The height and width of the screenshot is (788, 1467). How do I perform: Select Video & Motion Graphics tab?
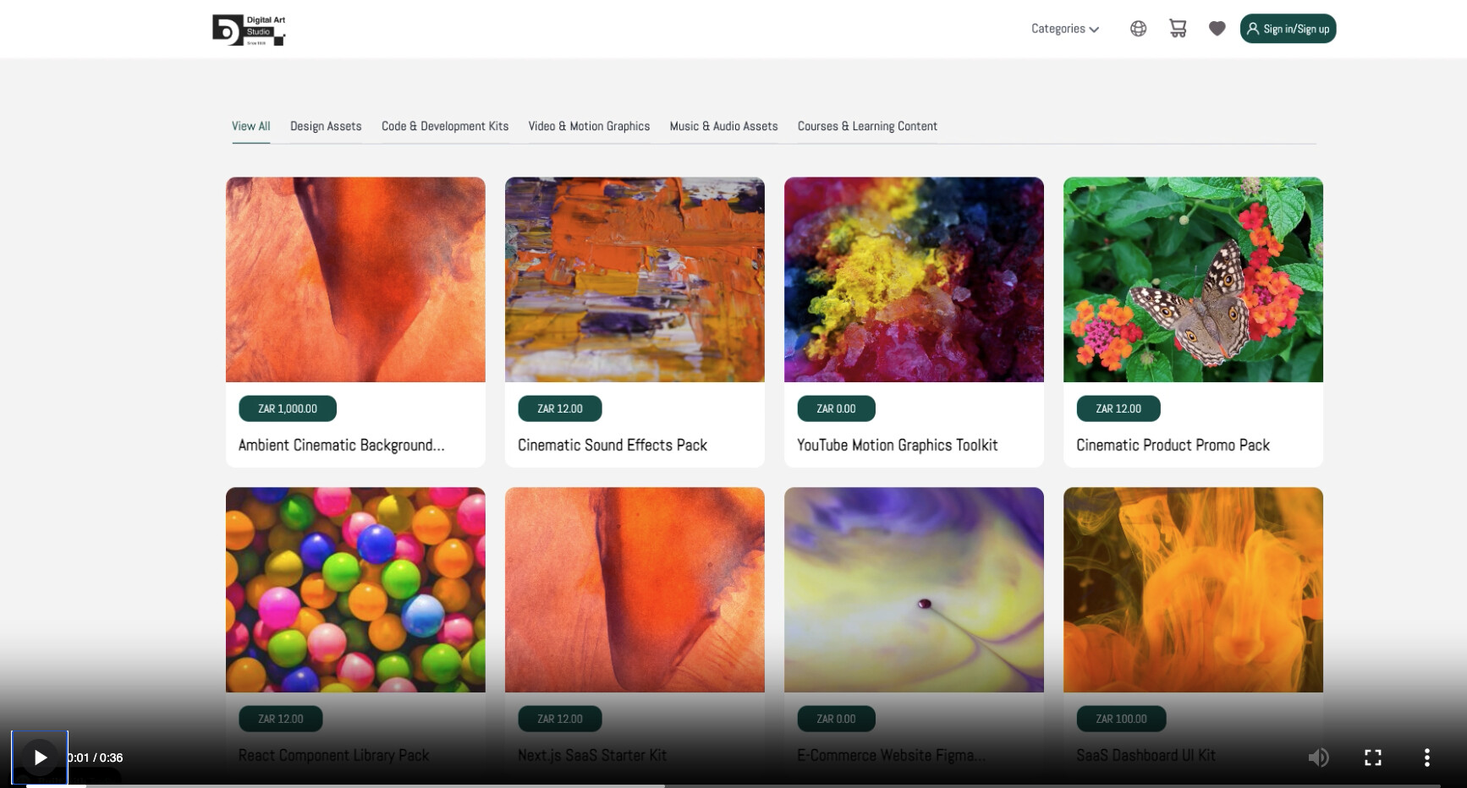tap(589, 127)
